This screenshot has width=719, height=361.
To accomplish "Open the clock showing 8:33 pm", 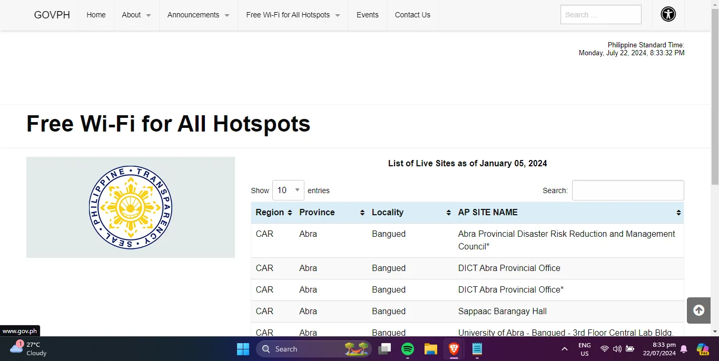I will pos(659,349).
